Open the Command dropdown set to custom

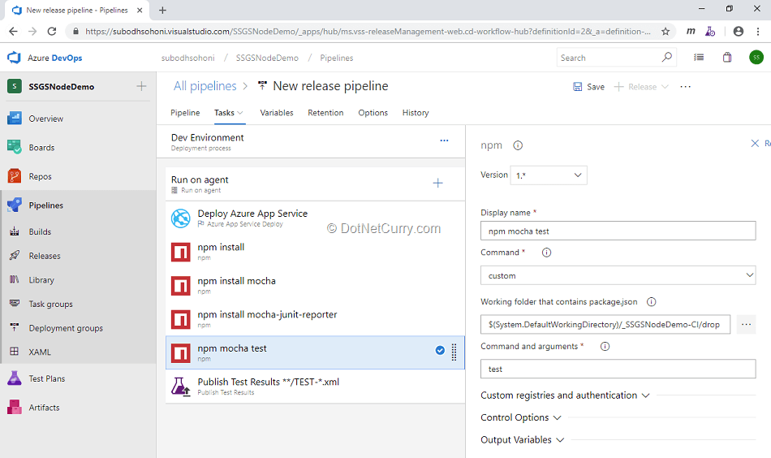[x=618, y=275]
